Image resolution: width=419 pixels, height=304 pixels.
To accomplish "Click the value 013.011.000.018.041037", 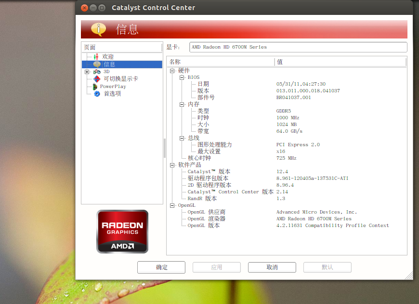I will [308, 91].
